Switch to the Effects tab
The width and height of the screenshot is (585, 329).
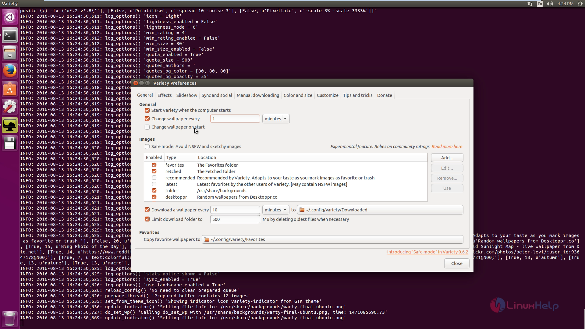point(165,95)
